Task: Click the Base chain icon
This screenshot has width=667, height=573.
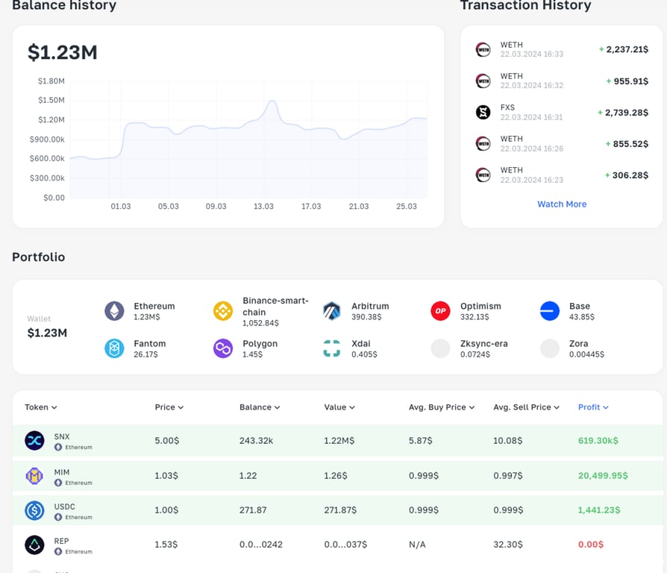Action: [550, 311]
